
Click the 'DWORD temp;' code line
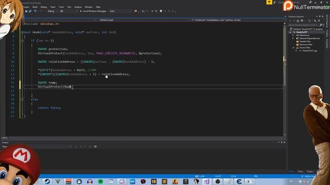tap(47, 82)
